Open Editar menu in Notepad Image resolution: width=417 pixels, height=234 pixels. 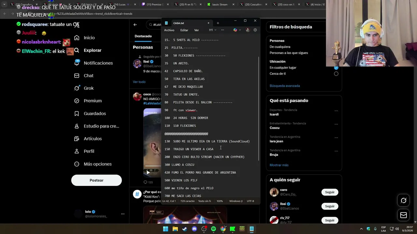pos(184,30)
